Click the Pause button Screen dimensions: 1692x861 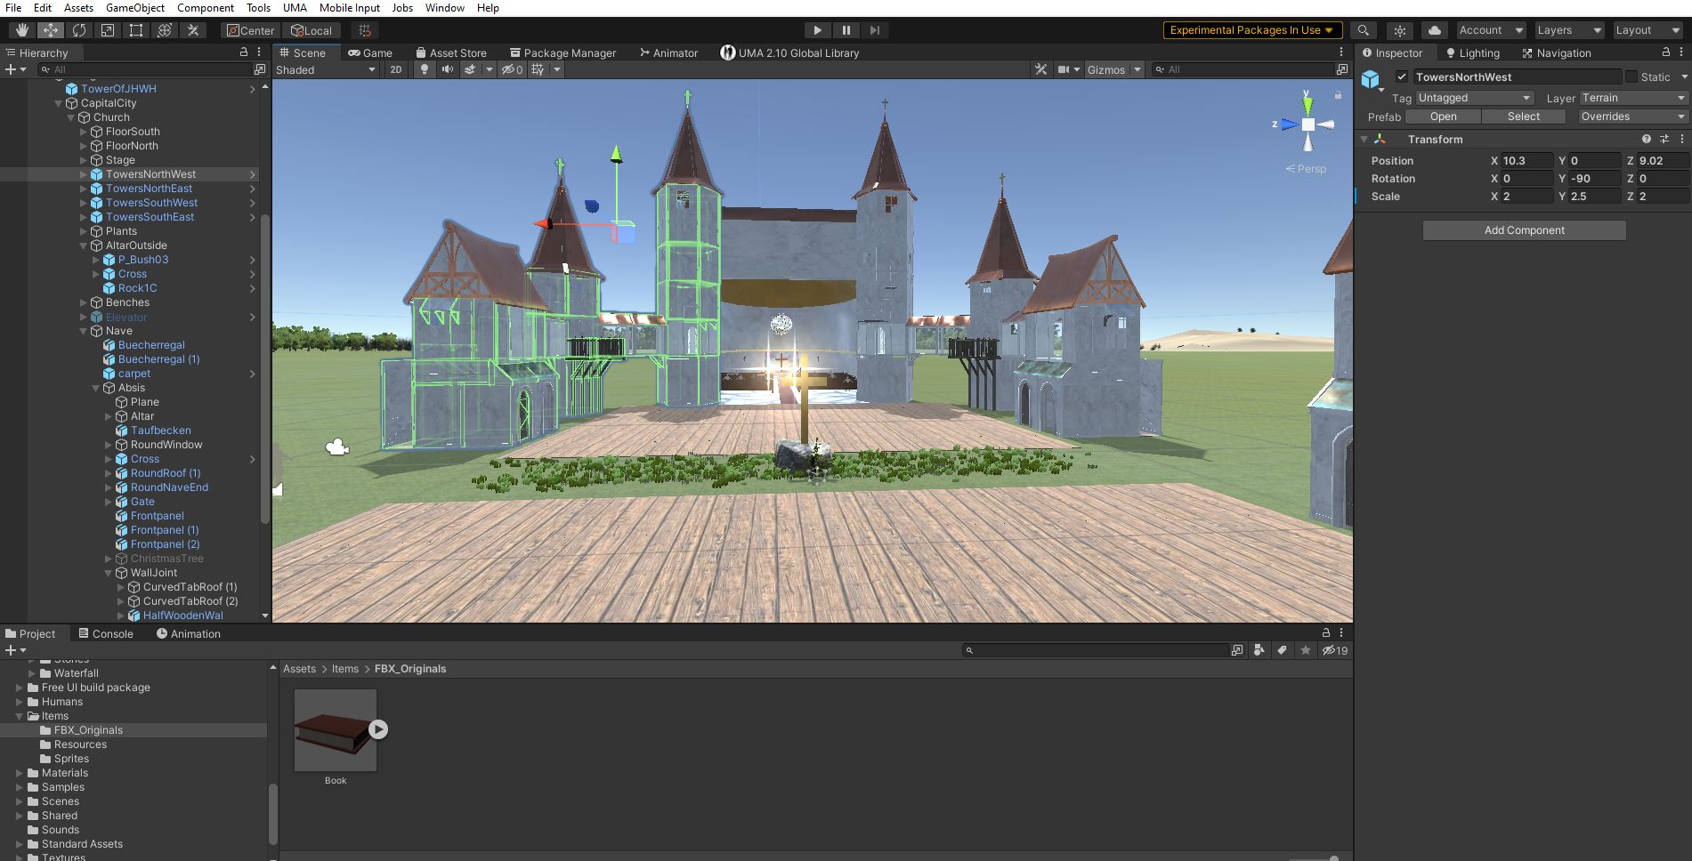coord(846,30)
